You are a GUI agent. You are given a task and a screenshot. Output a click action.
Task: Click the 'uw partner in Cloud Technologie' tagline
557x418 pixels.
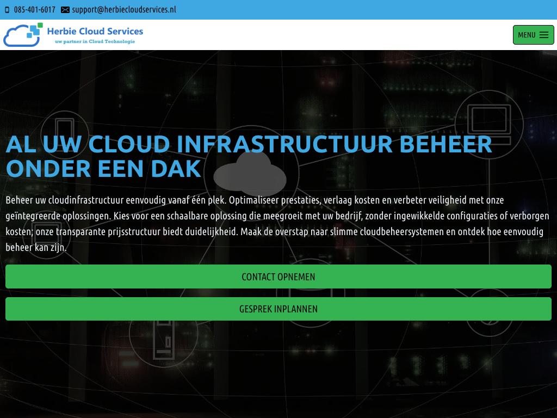pyautogui.click(x=95, y=41)
